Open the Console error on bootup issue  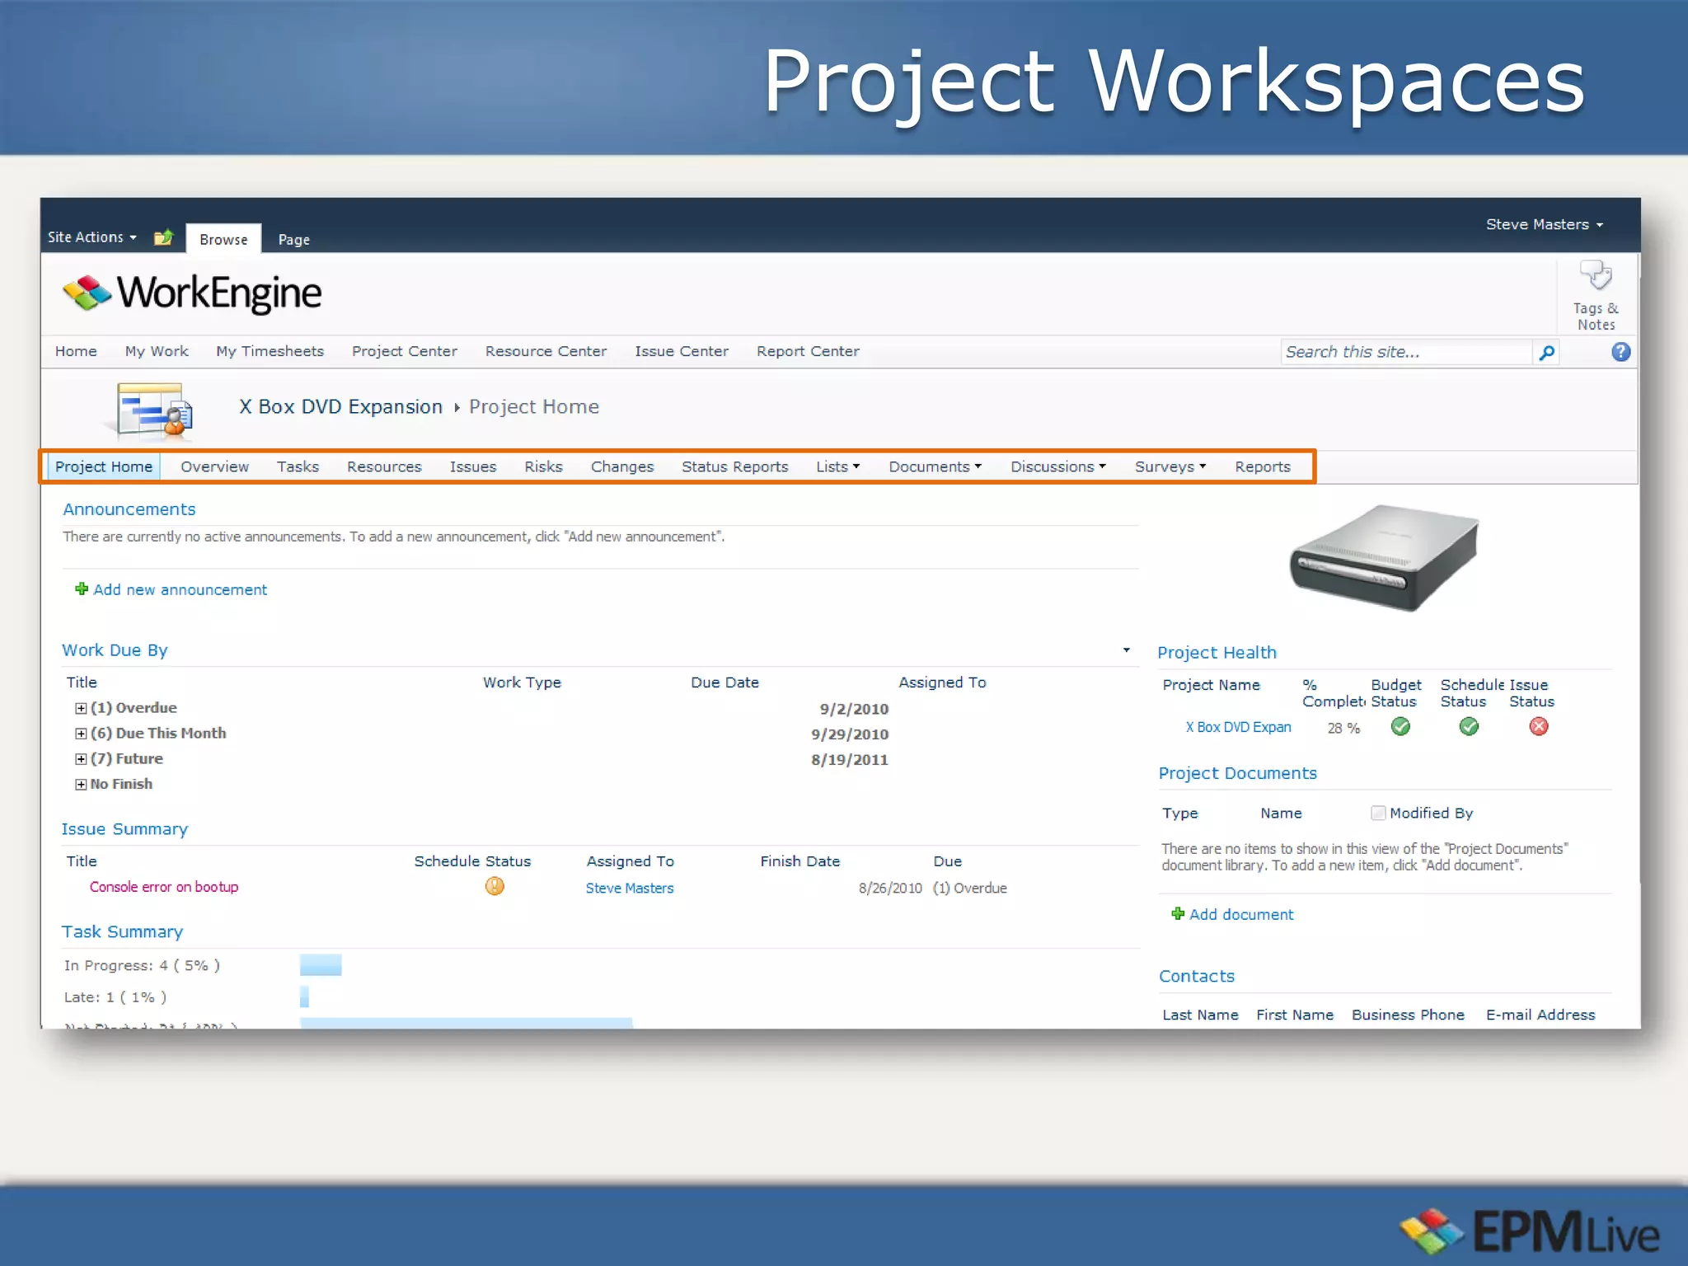click(x=164, y=887)
